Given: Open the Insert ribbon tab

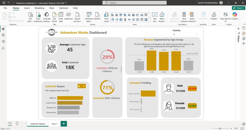Looking at the screenshot, I should tap(27, 8).
